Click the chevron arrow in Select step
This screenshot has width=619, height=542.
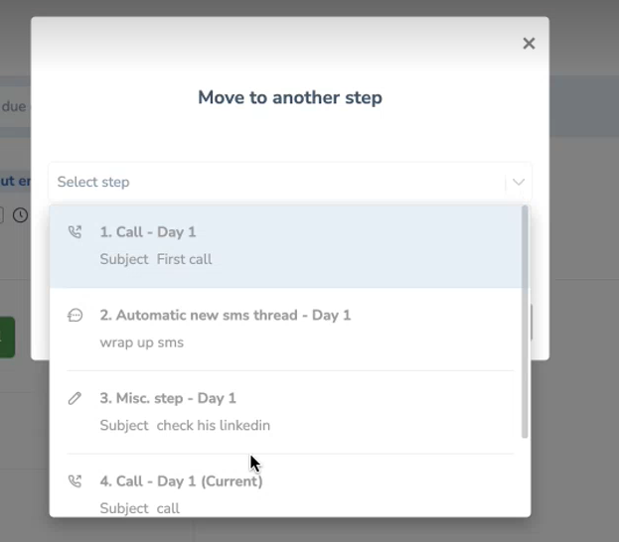[x=519, y=182]
